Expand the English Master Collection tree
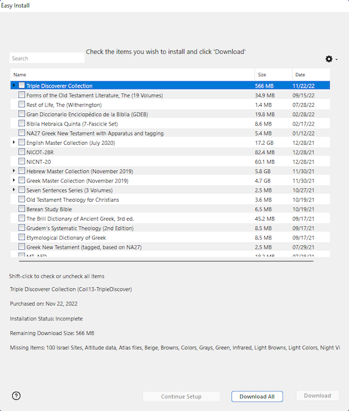349x411 pixels. tap(14, 142)
